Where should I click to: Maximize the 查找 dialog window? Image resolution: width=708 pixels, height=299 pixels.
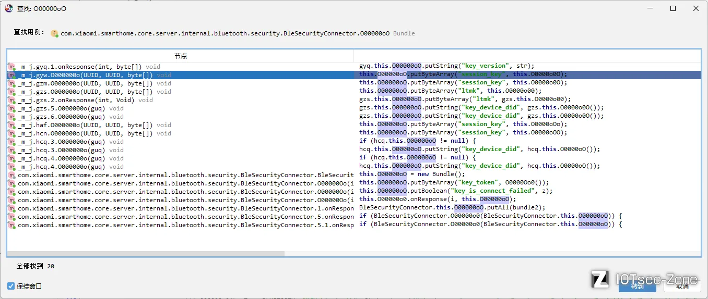(x=673, y=8)
